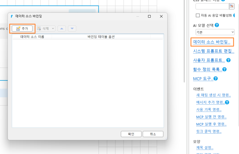Click the help icon beside 메시지 추가 명령
Image resolution: width=239 pixels, height=154 pixels.
pos(227,102)
